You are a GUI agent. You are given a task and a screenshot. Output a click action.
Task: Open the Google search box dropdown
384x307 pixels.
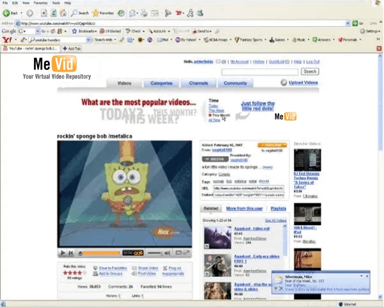pyautogui.click(x=38, y=31)
